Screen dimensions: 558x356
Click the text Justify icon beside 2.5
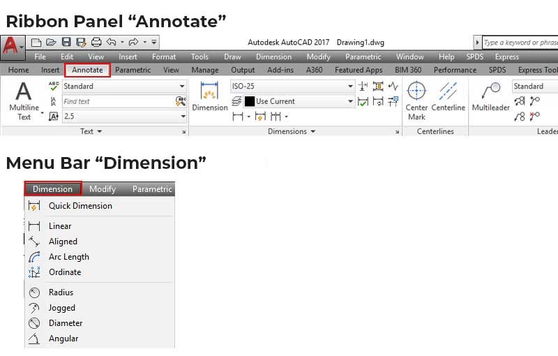click(x=54, y=117)
